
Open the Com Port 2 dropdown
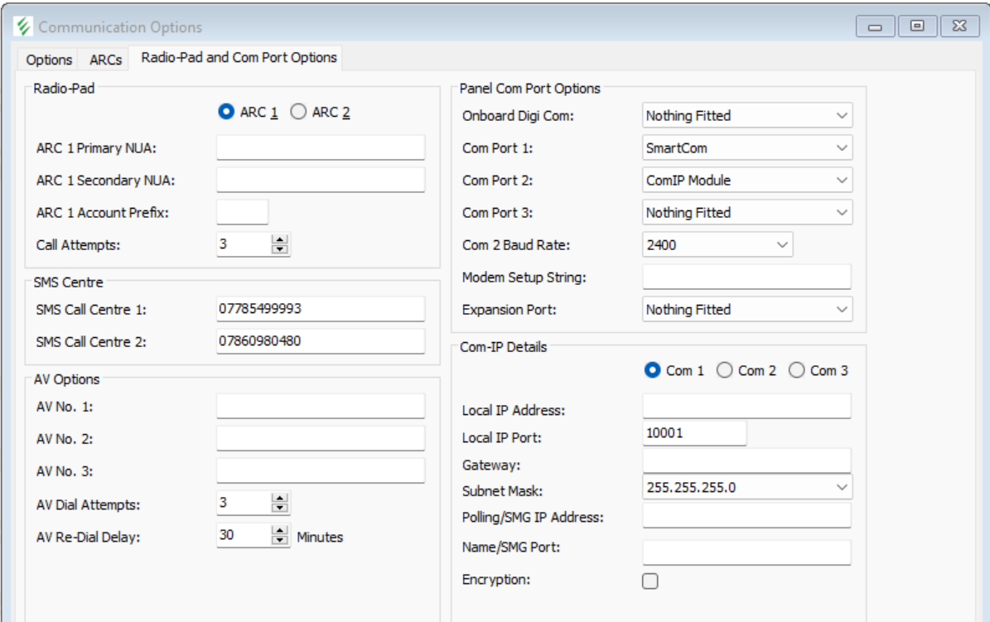pos(842,181)
